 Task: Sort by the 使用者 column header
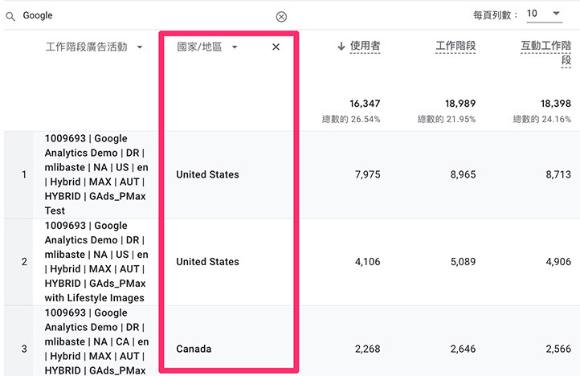pos(365,47)
